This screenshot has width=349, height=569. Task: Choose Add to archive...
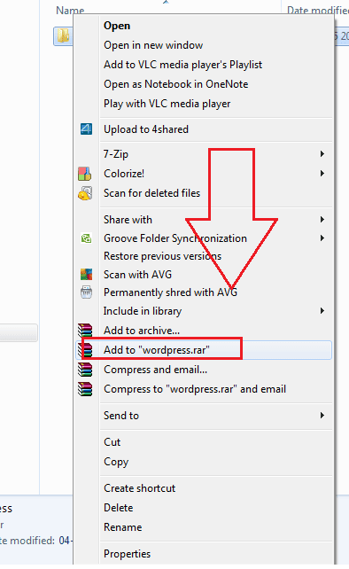(142, 331)
